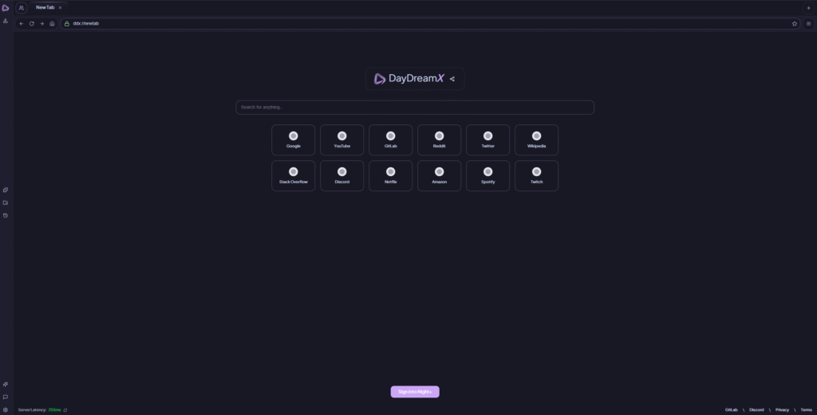Screen dimensions: 817x415
Task: Go back using the back arrow
Action: click(22, 24)
